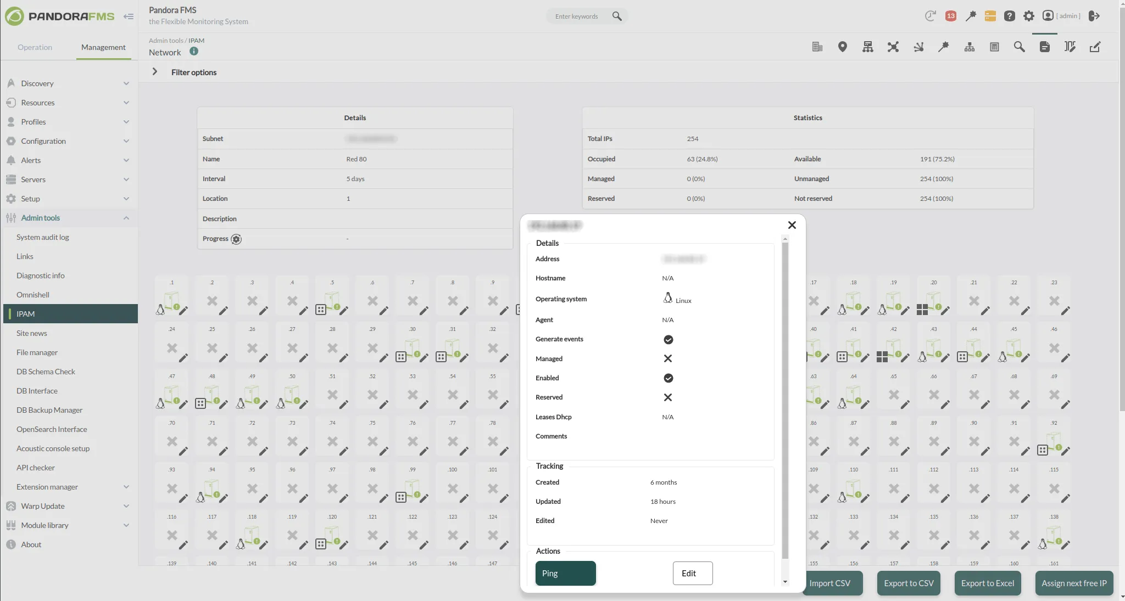Open the subnet calculator icon
Image resolution: width=1125 pixels, height=601 pixels.
point(994,47)
